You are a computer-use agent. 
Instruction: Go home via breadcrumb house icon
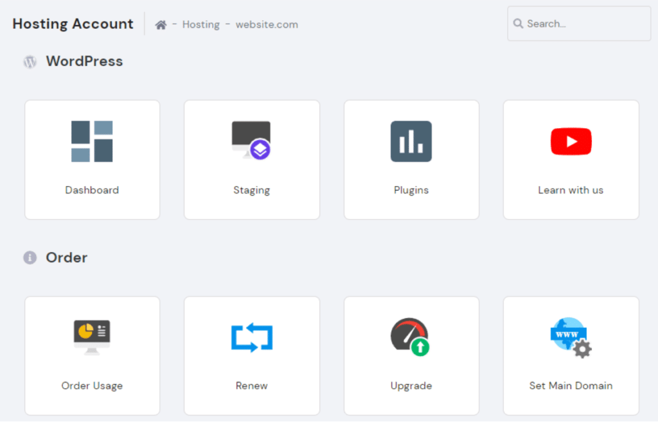pyautogui.click(x=161, y=25)
